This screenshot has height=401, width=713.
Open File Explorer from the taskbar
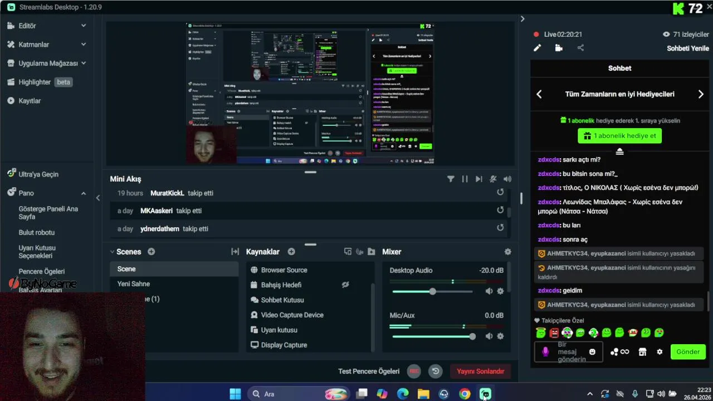point(423,394)
